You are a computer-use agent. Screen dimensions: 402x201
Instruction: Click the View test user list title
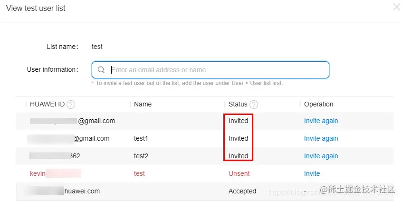click(36, 8)
